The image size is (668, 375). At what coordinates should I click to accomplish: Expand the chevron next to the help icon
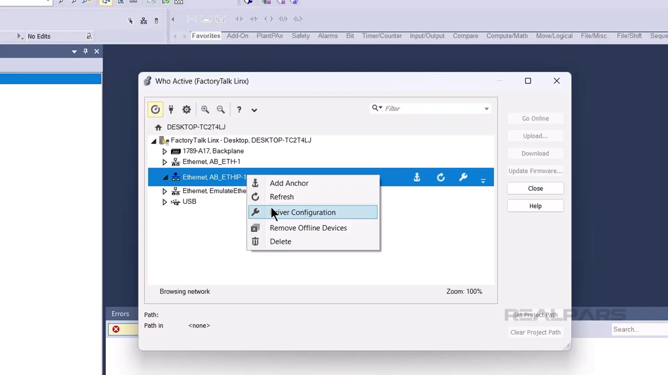(254, 110)
